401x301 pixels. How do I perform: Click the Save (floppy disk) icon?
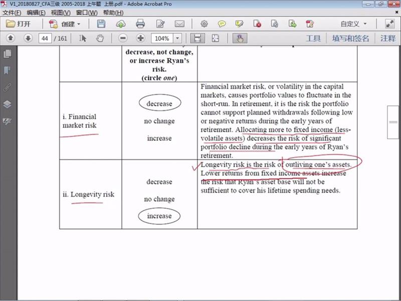pyautogui.click(x=101, y=24)
